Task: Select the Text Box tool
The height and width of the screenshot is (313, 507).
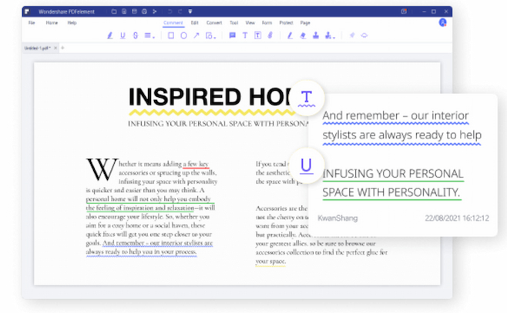Action: point(257,35)
